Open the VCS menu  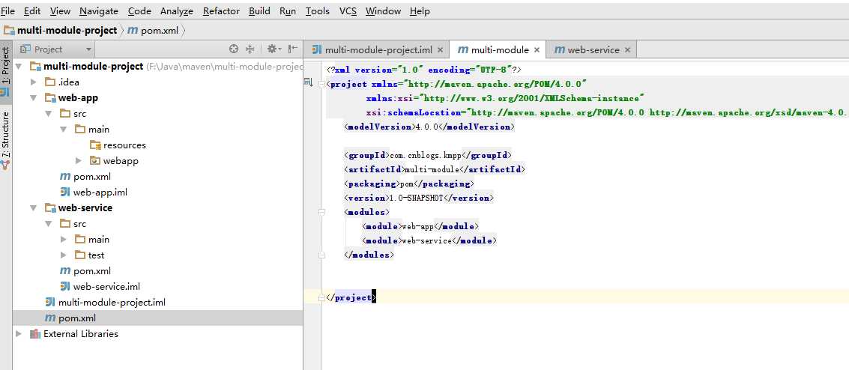click(348, 10)
